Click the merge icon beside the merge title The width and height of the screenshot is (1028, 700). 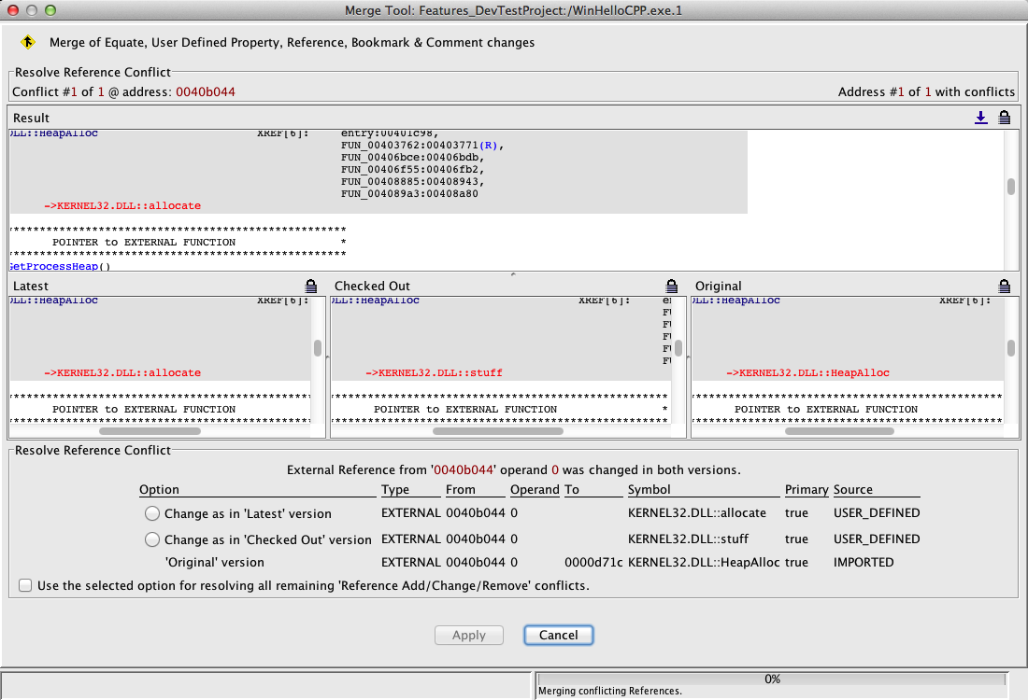[27, 42]
